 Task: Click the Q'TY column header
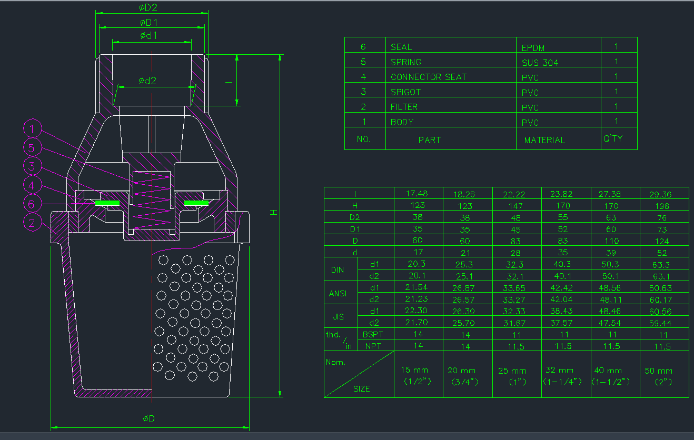pos(613,138)
